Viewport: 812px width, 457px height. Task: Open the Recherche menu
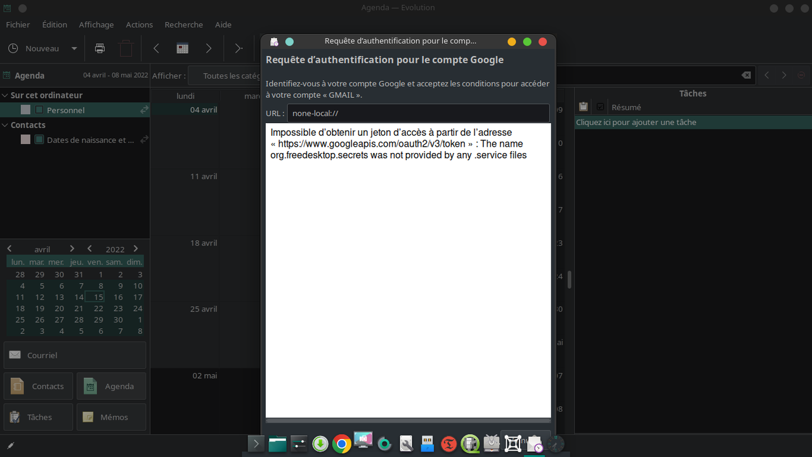pyautogui.click(x=184, y=24)
